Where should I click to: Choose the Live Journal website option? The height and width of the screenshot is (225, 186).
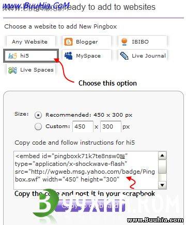[x=143, y=55]
